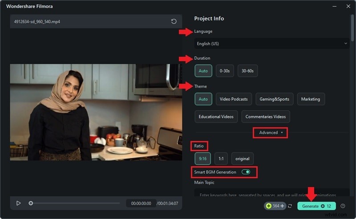
Task: Pick the Gaming&Sports theme
Action: click(x=274, y=99)
